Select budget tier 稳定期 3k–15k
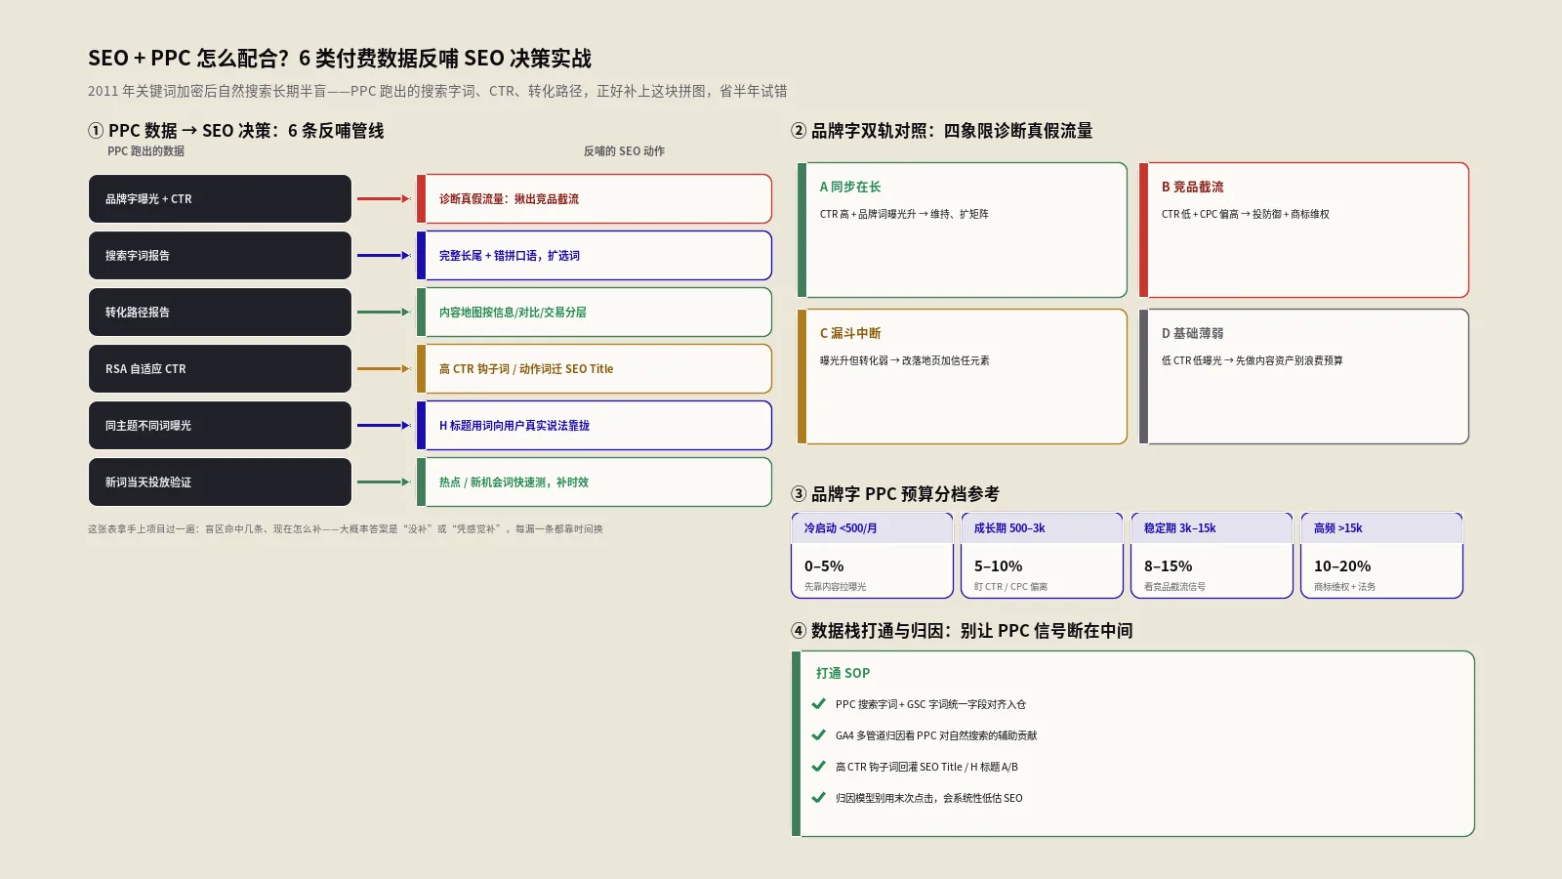 [x=1212, y=555]
